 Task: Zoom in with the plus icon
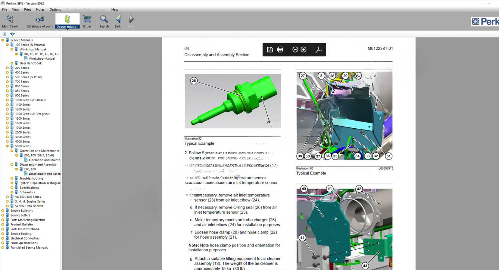click(x=304, y=50)
